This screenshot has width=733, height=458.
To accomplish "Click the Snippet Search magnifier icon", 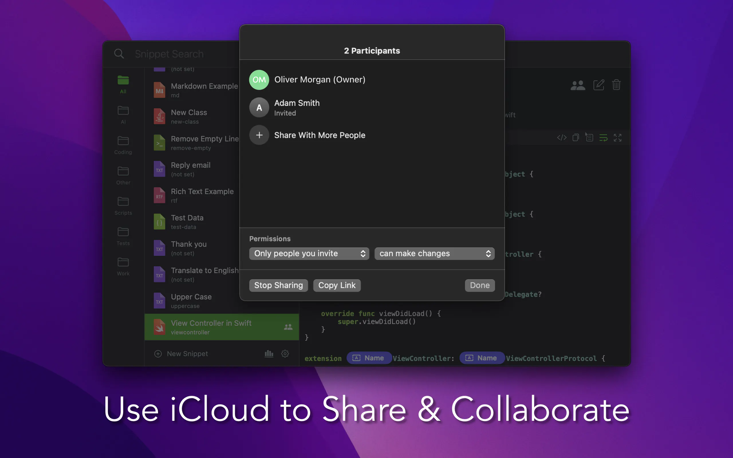I will 119,54.
